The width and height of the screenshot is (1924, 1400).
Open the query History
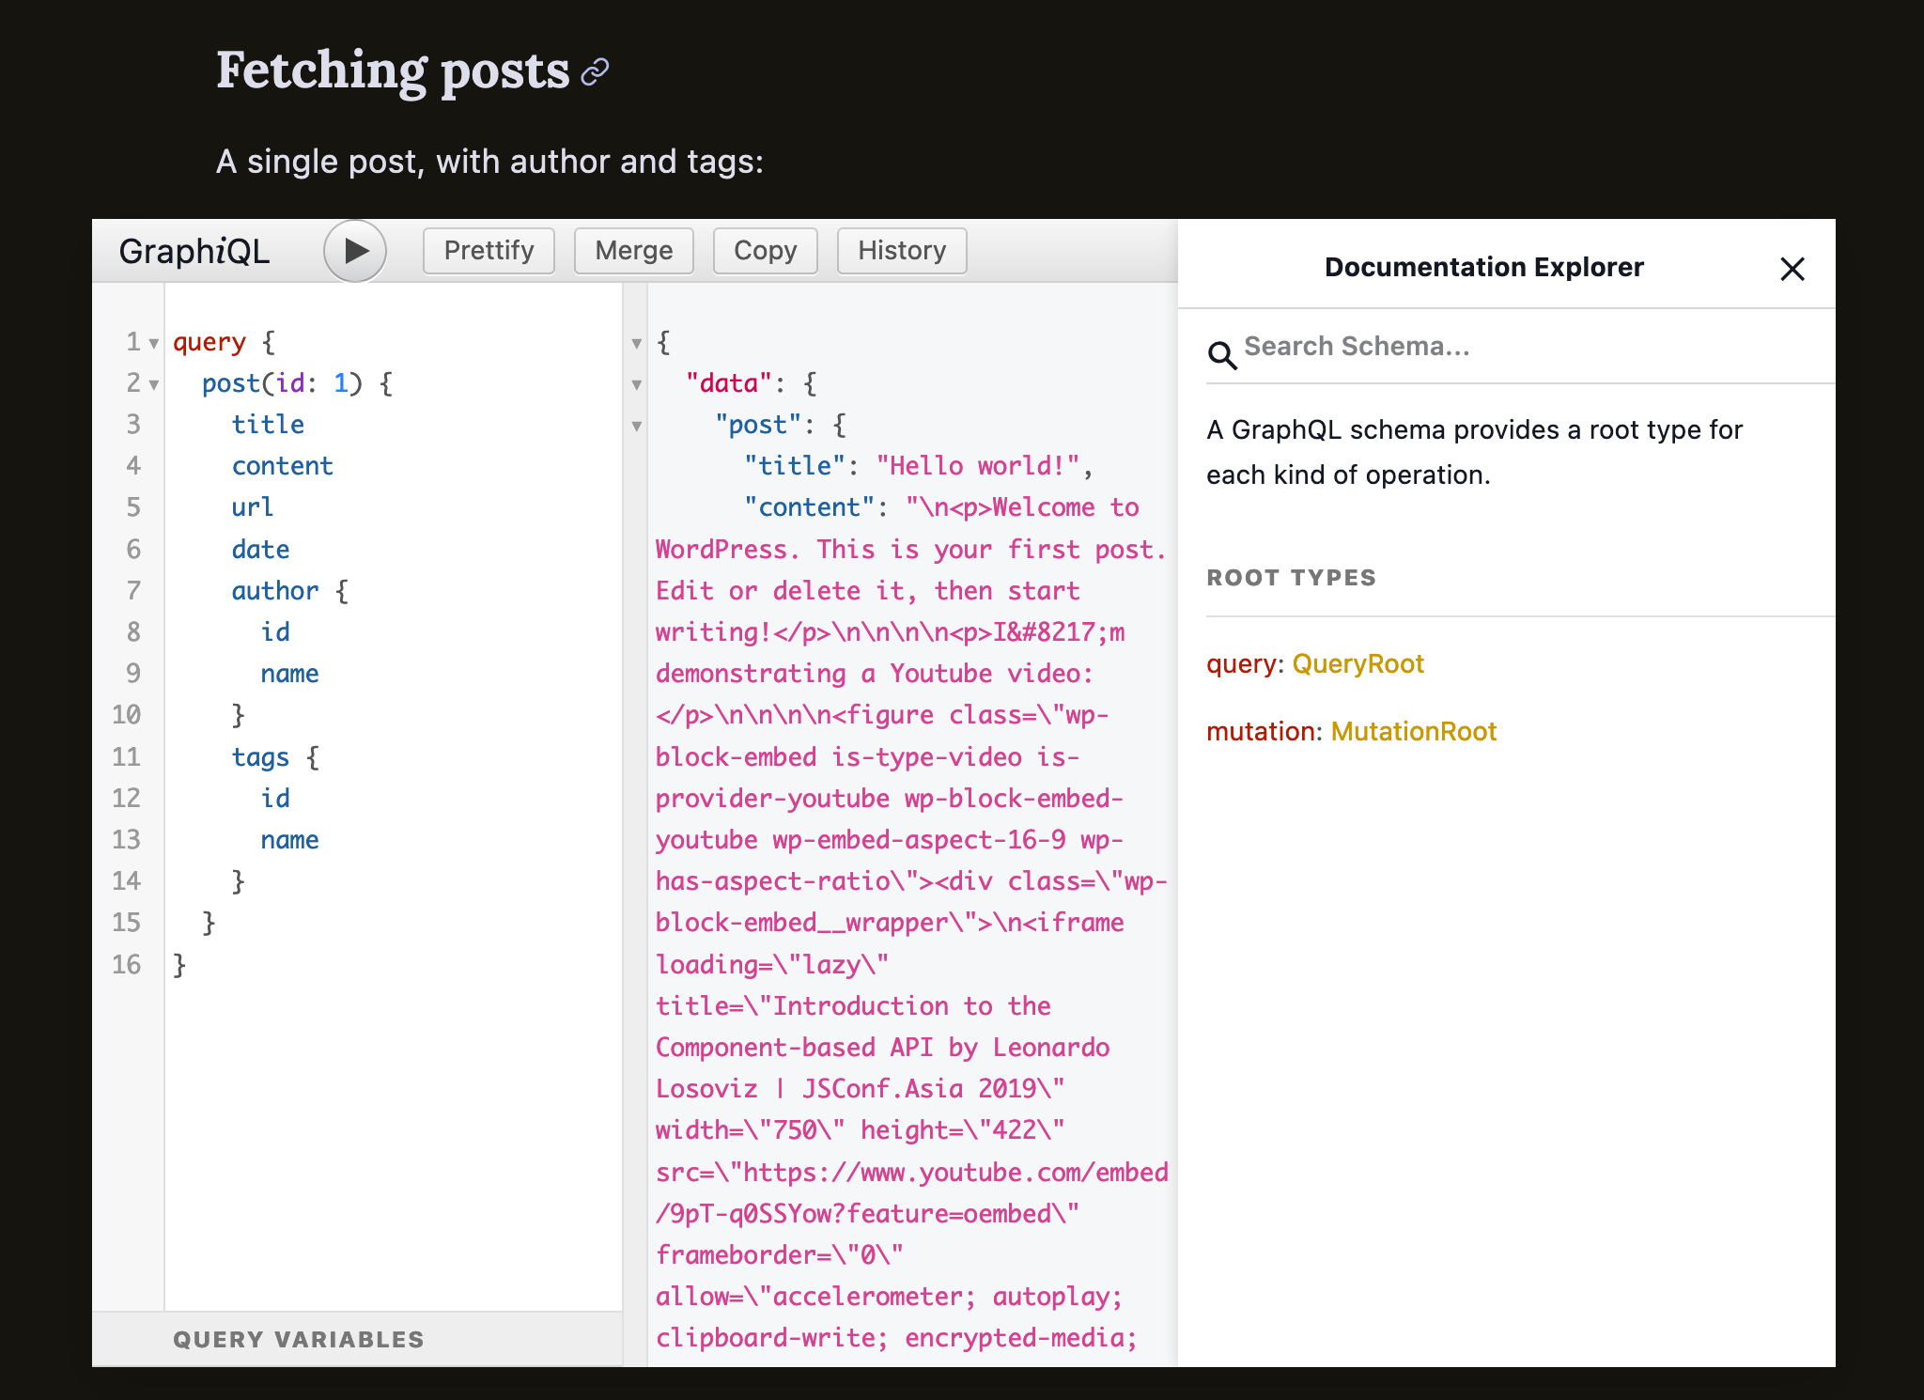pos(901,250)
